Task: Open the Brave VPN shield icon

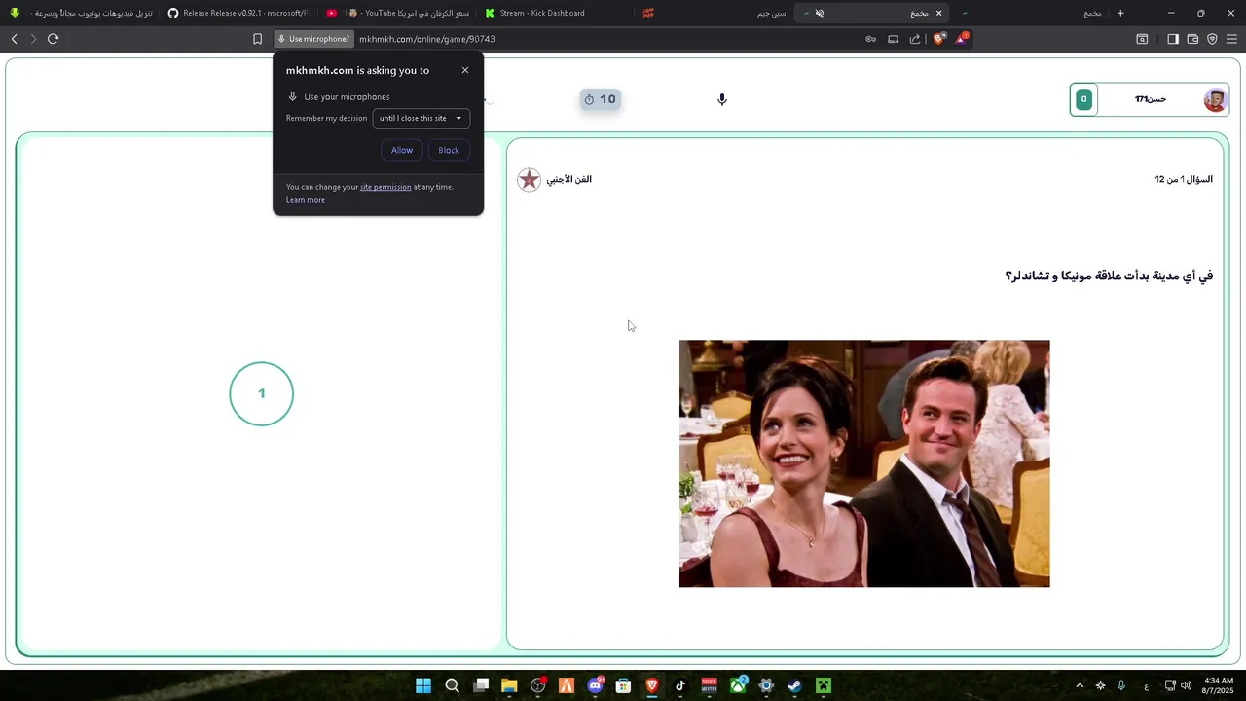Action: pos(1212,39)
